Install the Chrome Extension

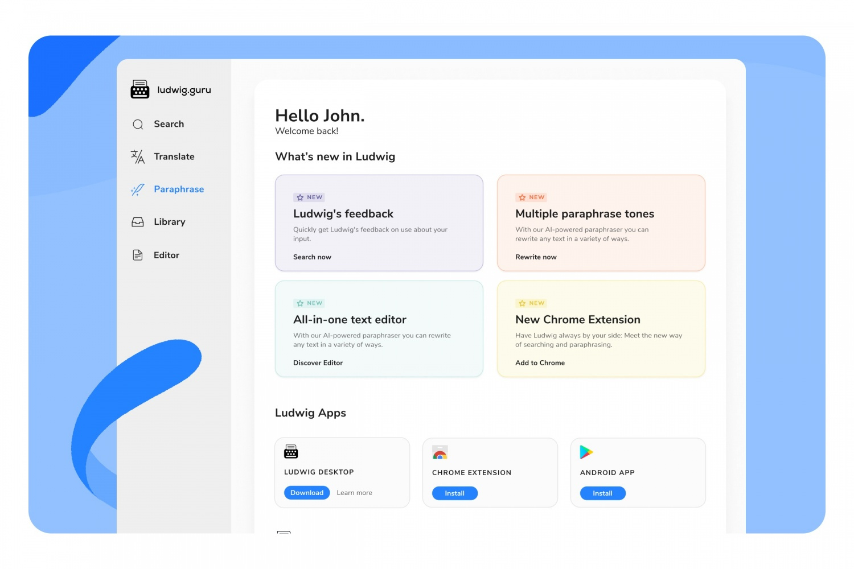click(454, 493)
